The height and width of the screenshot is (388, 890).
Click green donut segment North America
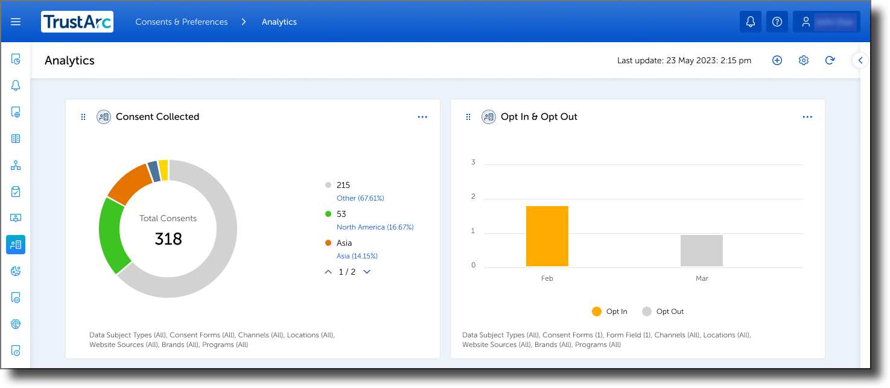click(x=110, y=234)
